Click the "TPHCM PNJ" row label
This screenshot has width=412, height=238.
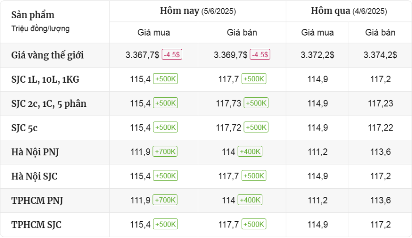[37, 201]
